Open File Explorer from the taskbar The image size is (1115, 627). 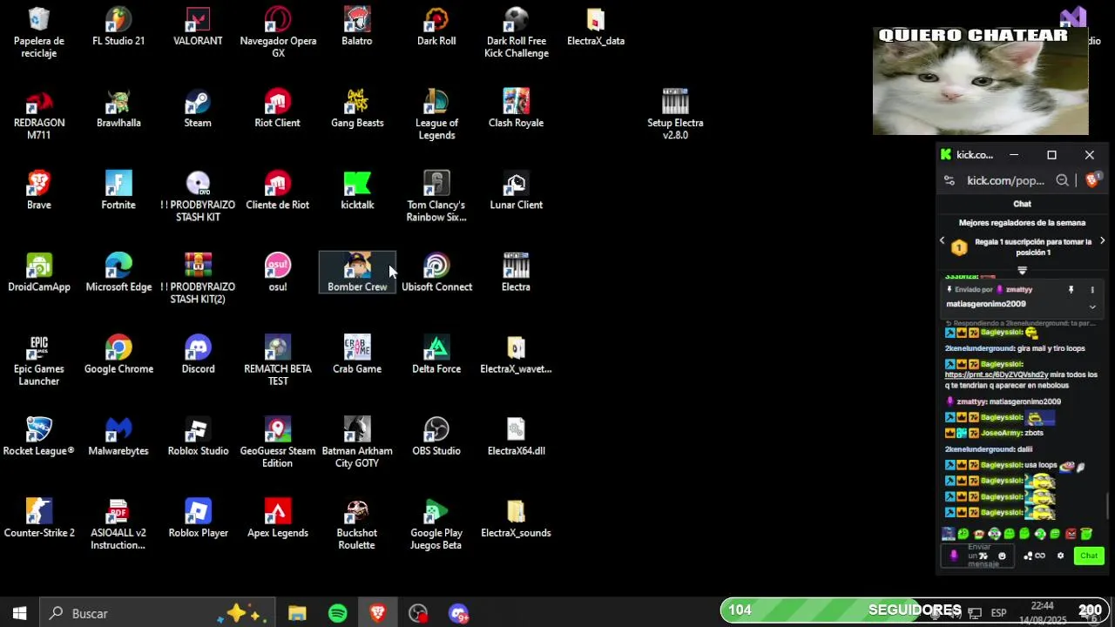(297, 614)
